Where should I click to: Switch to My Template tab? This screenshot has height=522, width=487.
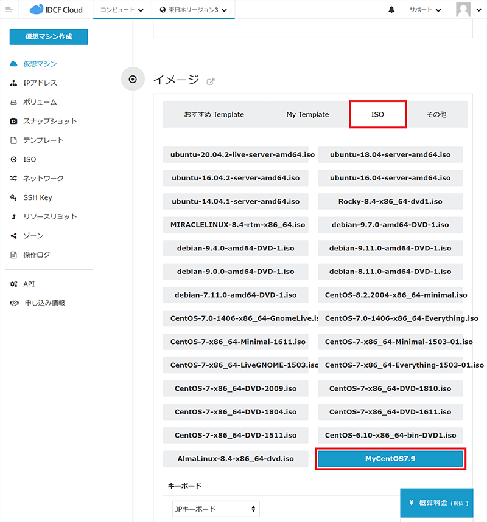(x=307, y=114)
